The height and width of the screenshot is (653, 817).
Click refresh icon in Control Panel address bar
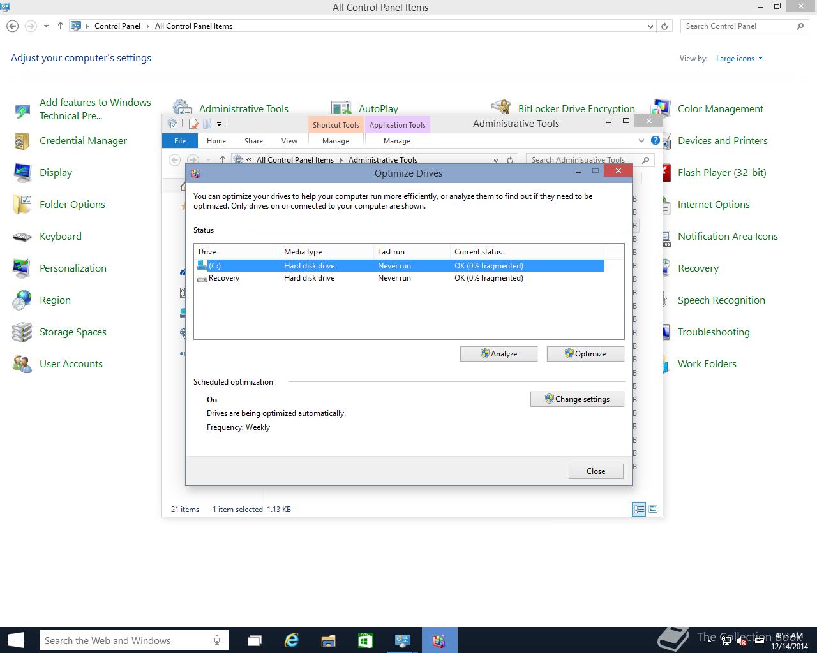click(664, 26)
